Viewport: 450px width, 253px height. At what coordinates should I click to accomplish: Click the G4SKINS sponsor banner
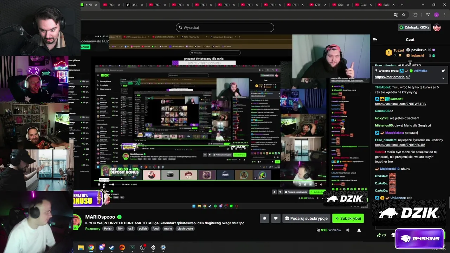pos(419,239)
